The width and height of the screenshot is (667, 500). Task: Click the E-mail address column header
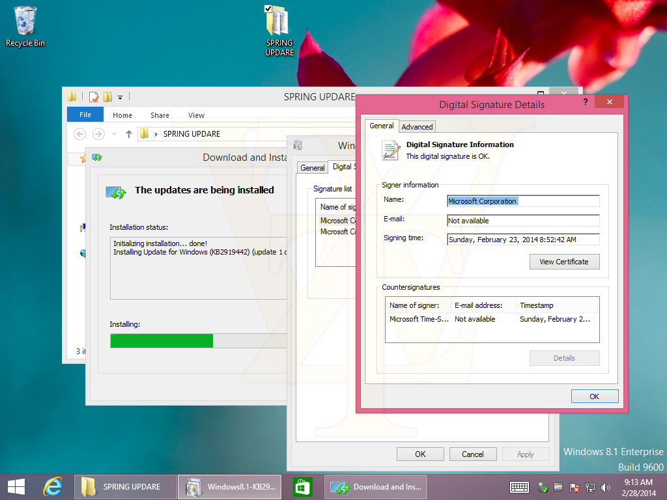[x=483, y=305]
